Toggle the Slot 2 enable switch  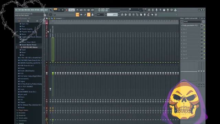point(204,29)
